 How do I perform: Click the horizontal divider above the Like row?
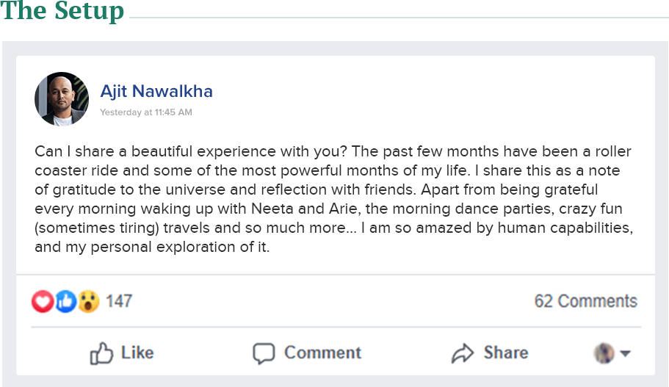[x=336, y=328]
